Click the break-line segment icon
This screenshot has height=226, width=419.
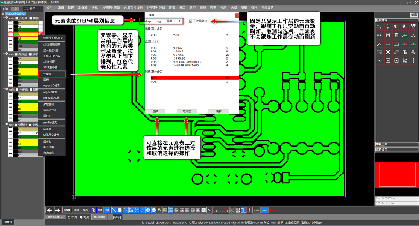(379, 35)
